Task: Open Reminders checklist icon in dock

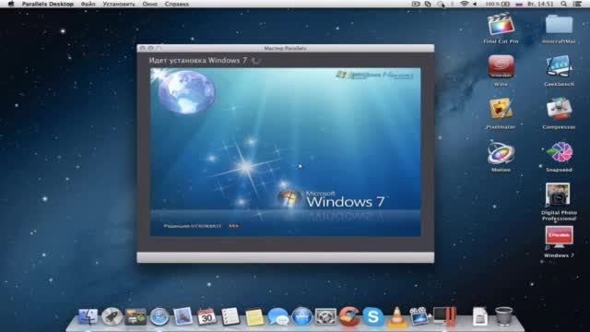Action: click(x=230, y=316)
